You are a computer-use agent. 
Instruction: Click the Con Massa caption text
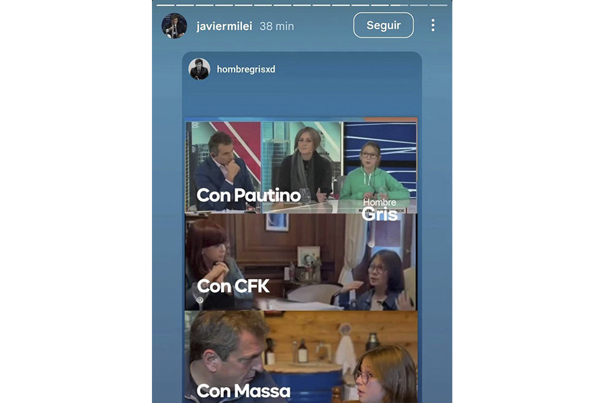point(243,391)
